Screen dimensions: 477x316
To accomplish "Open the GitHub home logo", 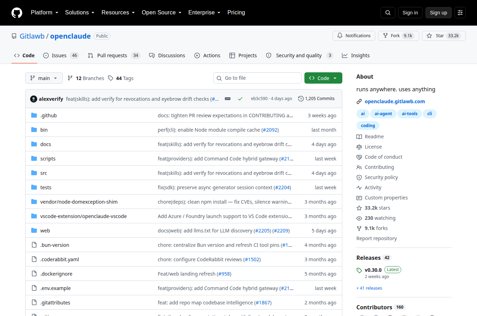I will point(17,13).
